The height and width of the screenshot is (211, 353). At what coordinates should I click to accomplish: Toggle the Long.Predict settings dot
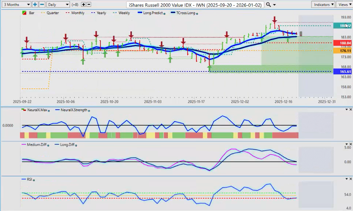(164, 14)
